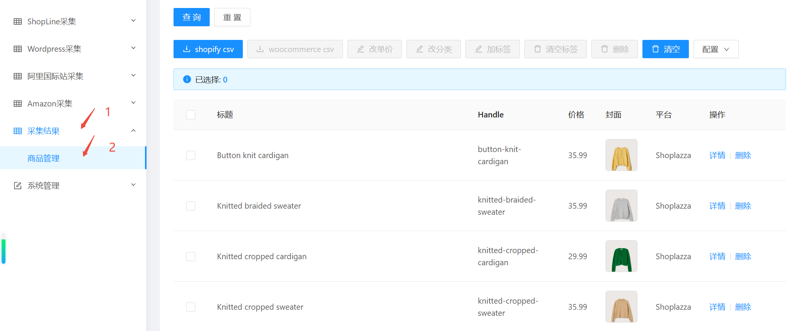The width and height of the screenshot is (792, 331).
Task: Click the 查询 search button
Action: (191, 17)
